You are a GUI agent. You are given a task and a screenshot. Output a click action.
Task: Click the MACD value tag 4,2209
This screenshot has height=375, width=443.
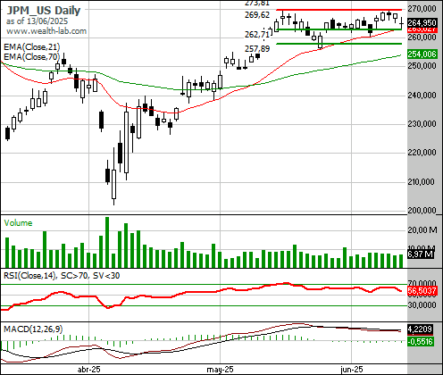point(420,329)
